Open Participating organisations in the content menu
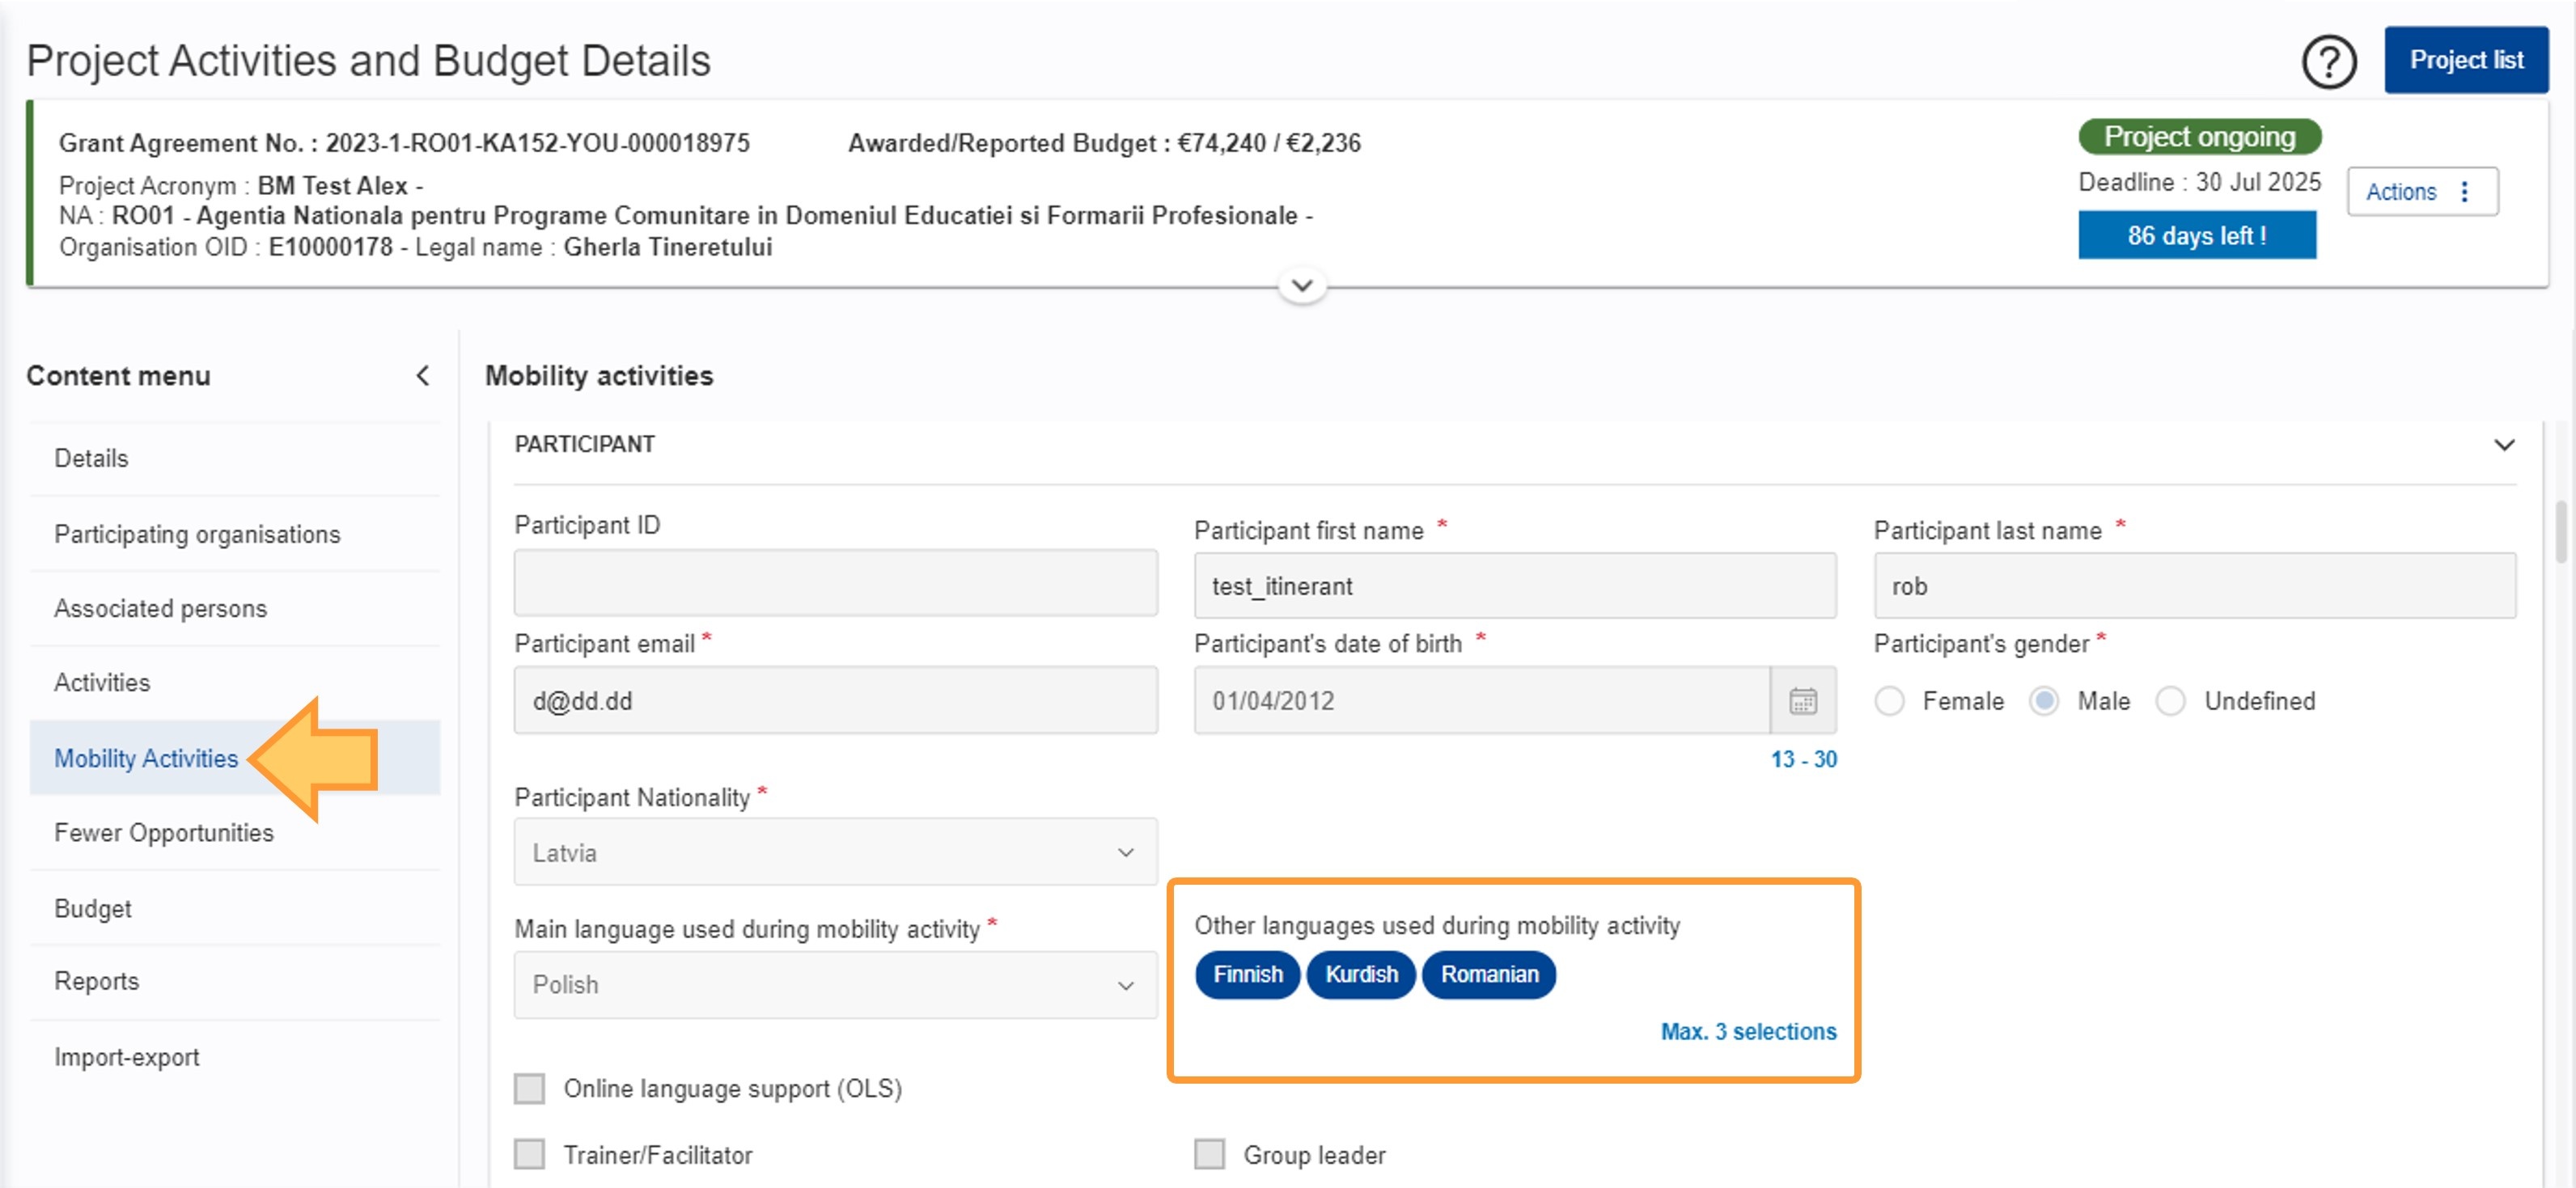Image resolution: width=2576 pixels, height=1188 pixels. pos(235,534)
